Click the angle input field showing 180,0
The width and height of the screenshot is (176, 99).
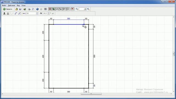click(45, 13)
